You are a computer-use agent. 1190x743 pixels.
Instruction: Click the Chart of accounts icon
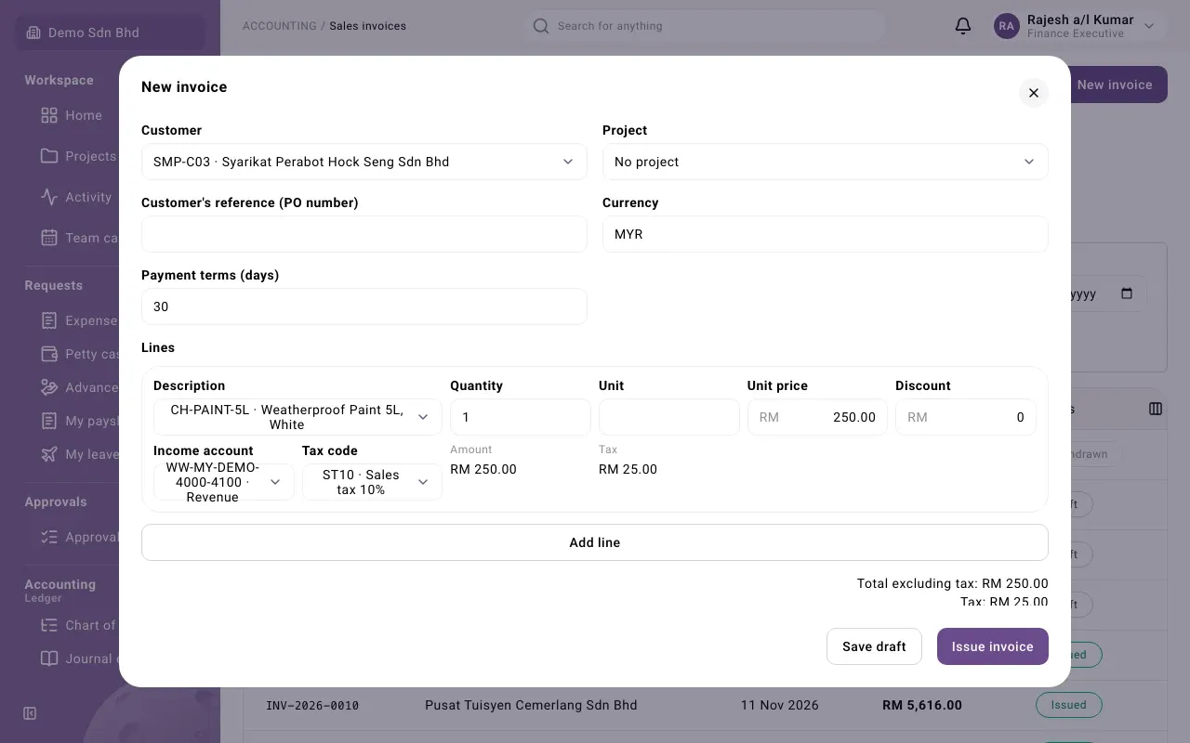[x=49, y=625]
